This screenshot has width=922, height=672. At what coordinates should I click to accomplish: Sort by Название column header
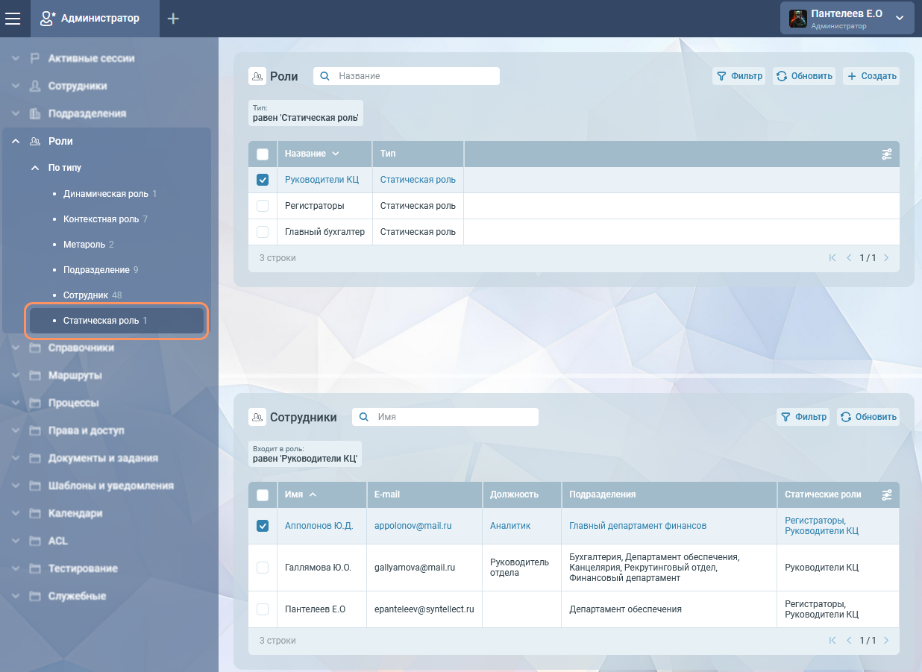[x=306, y=154]
